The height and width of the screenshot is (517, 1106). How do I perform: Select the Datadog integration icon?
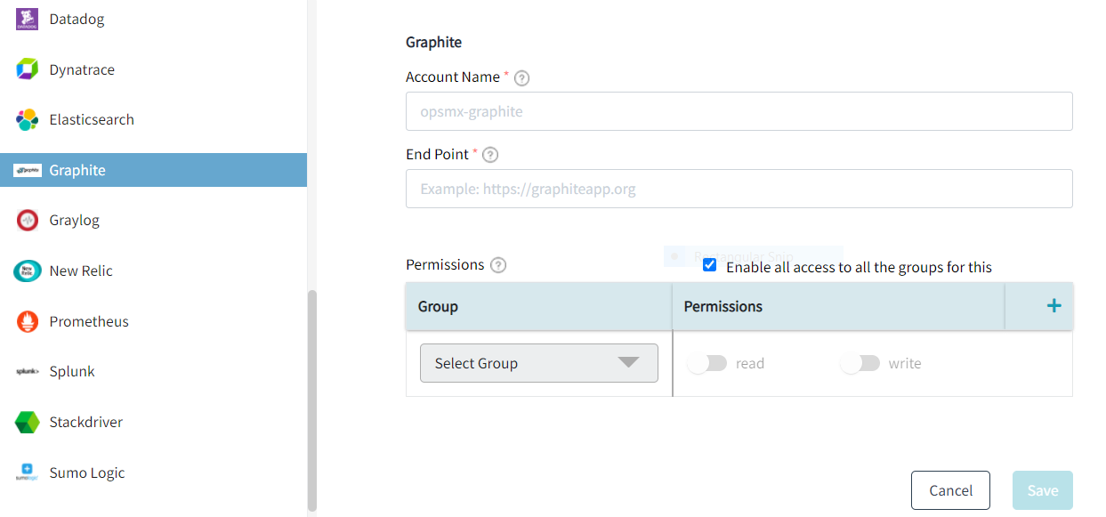coord(27,18)
